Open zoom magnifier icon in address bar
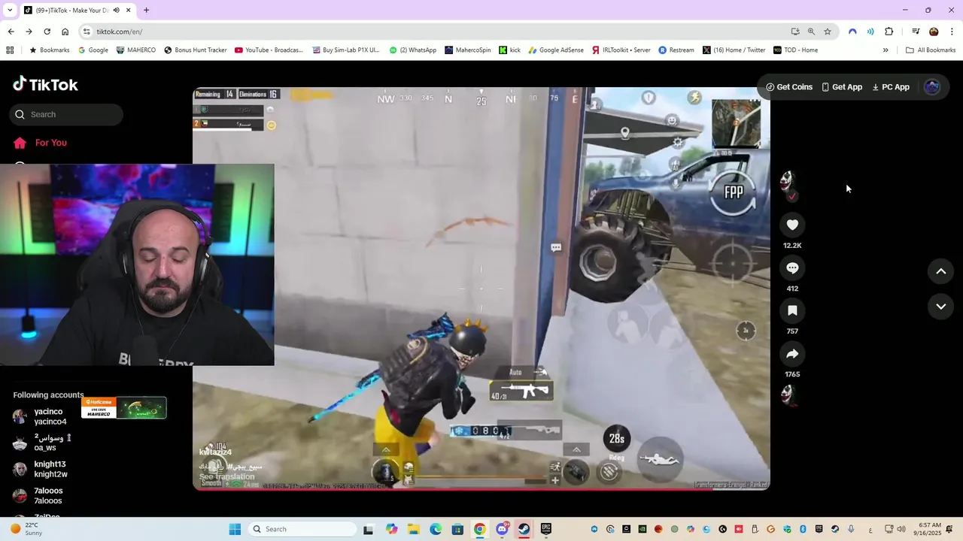963x541 pixels. [811, 32]
